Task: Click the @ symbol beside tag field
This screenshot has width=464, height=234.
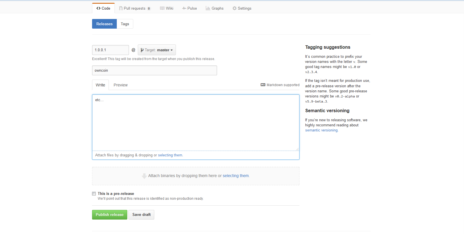Action: pos(133,50)
